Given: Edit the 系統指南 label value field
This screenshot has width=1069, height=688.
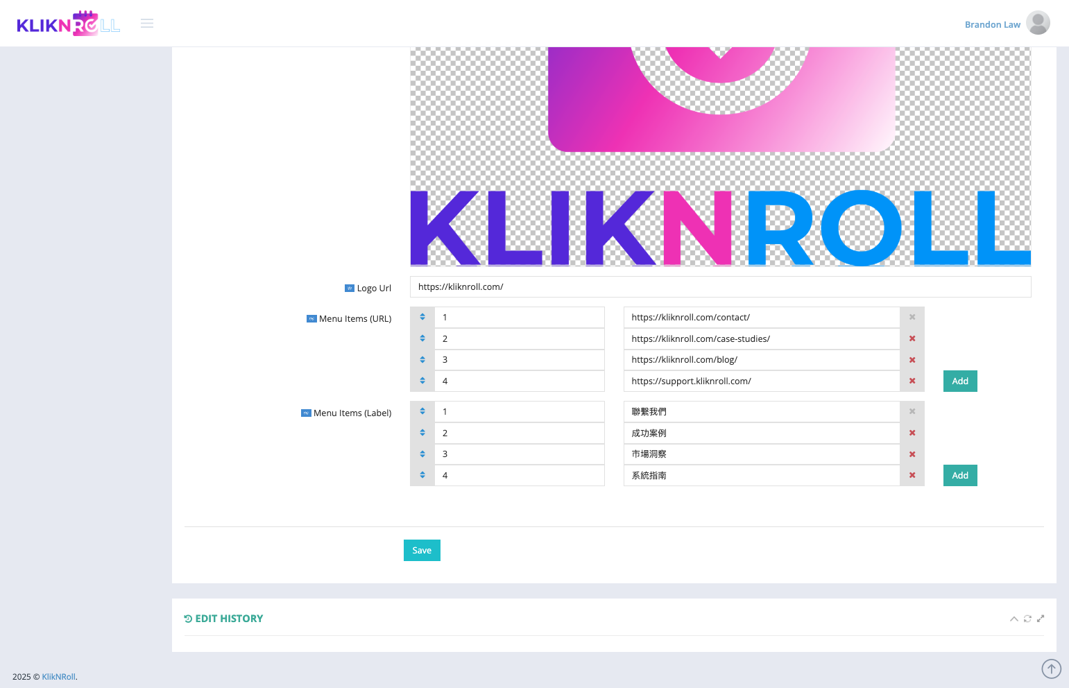Looking at the screenshot, I should [762, 475].
